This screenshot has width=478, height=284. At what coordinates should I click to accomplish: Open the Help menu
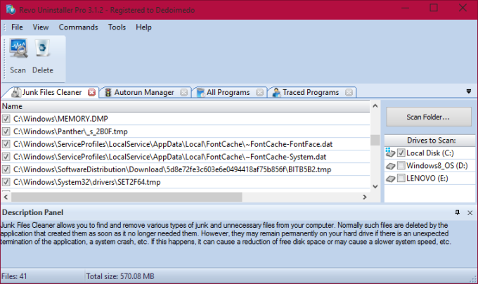(143, 27)
